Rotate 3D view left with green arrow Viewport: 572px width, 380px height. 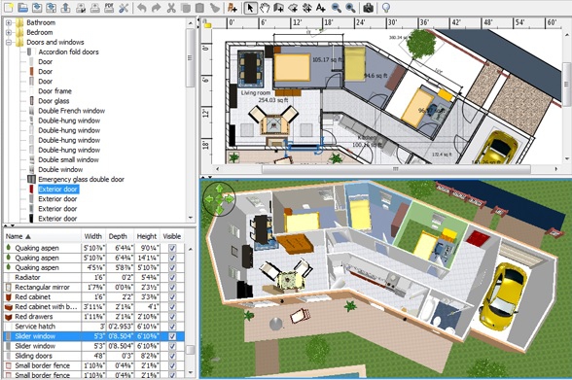pyautogui.click(x=209, y=199)
